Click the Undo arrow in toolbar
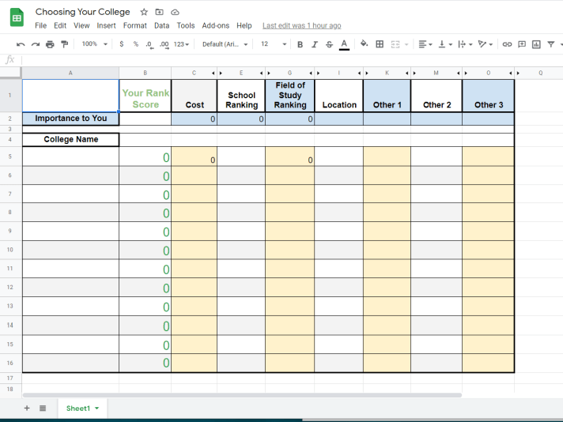Image resolution: width=563 pixels, height=422 pixels. click(21, 44)
